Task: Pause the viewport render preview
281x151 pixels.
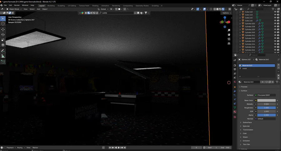Action: tap(229, 9)
